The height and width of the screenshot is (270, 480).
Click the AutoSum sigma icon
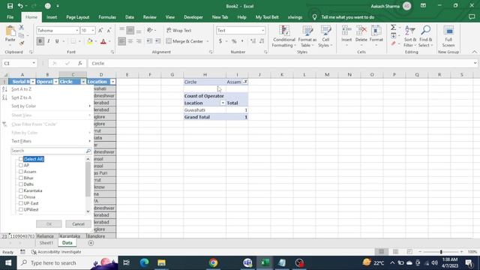tap(393, 28)
